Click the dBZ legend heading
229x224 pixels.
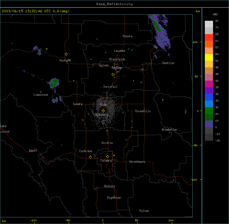tap(215, 14)
